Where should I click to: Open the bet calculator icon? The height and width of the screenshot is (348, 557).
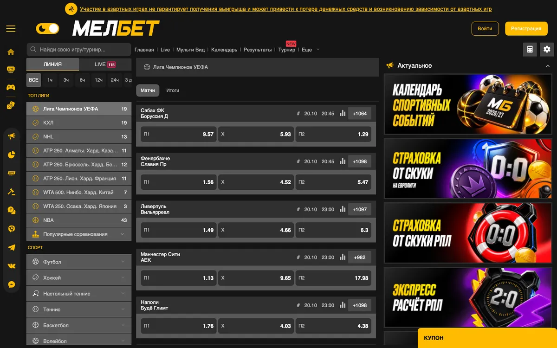click(530, 50)
